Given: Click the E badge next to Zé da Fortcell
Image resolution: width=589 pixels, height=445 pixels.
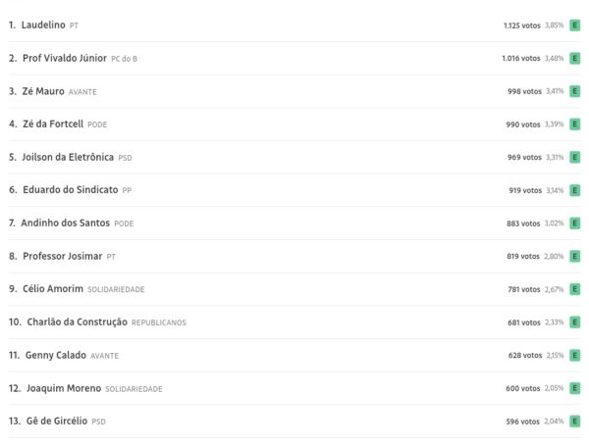Looking at the screenshot, I should coord(574,124).
